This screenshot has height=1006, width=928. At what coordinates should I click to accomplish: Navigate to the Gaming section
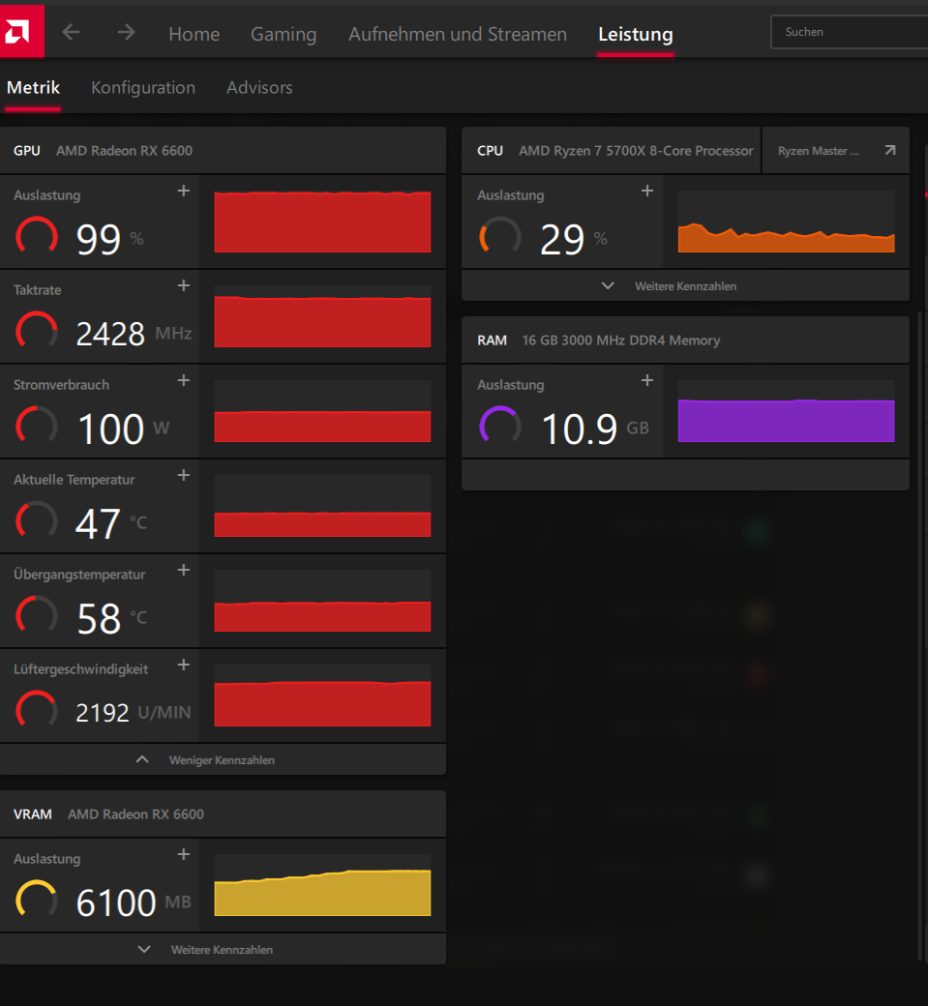[283, 33]
